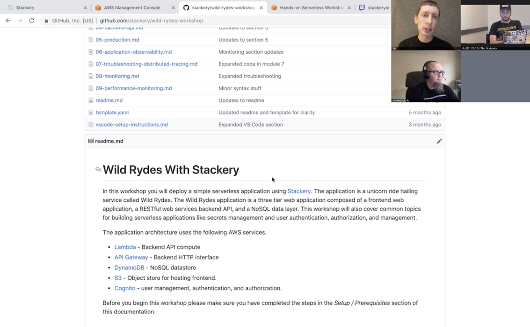Click the anchor link icon beside Wild Rydes heading
This screenshot has height=327, width=530.
point(98,170)
